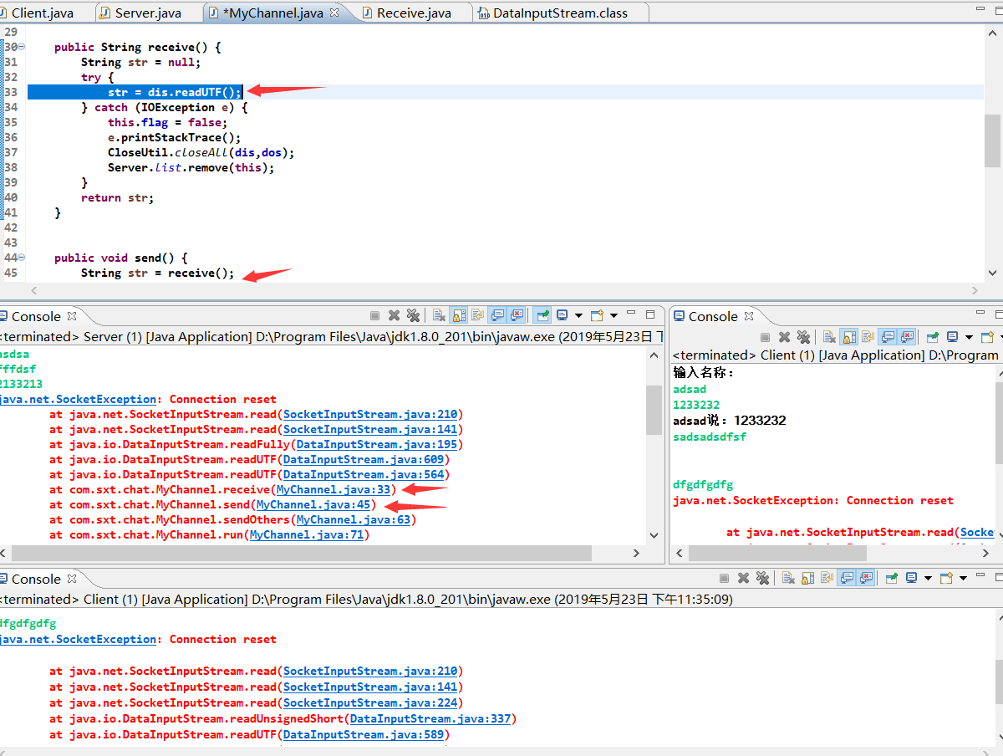Viewport: 1003px width, 756px height.
Task: Toggle Word Wrap in Server console
Action: [x=477, y=315]
